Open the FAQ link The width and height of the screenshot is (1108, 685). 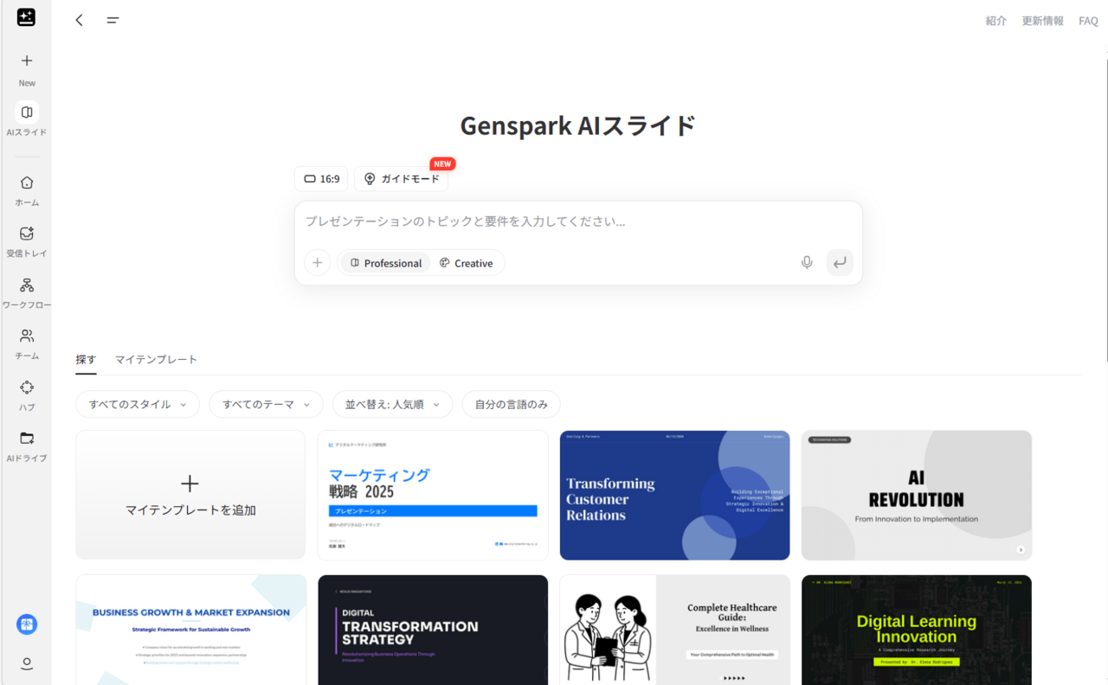(x=1088, y=21)
